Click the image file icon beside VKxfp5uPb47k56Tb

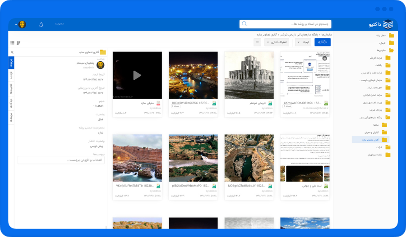pos(158,186)
